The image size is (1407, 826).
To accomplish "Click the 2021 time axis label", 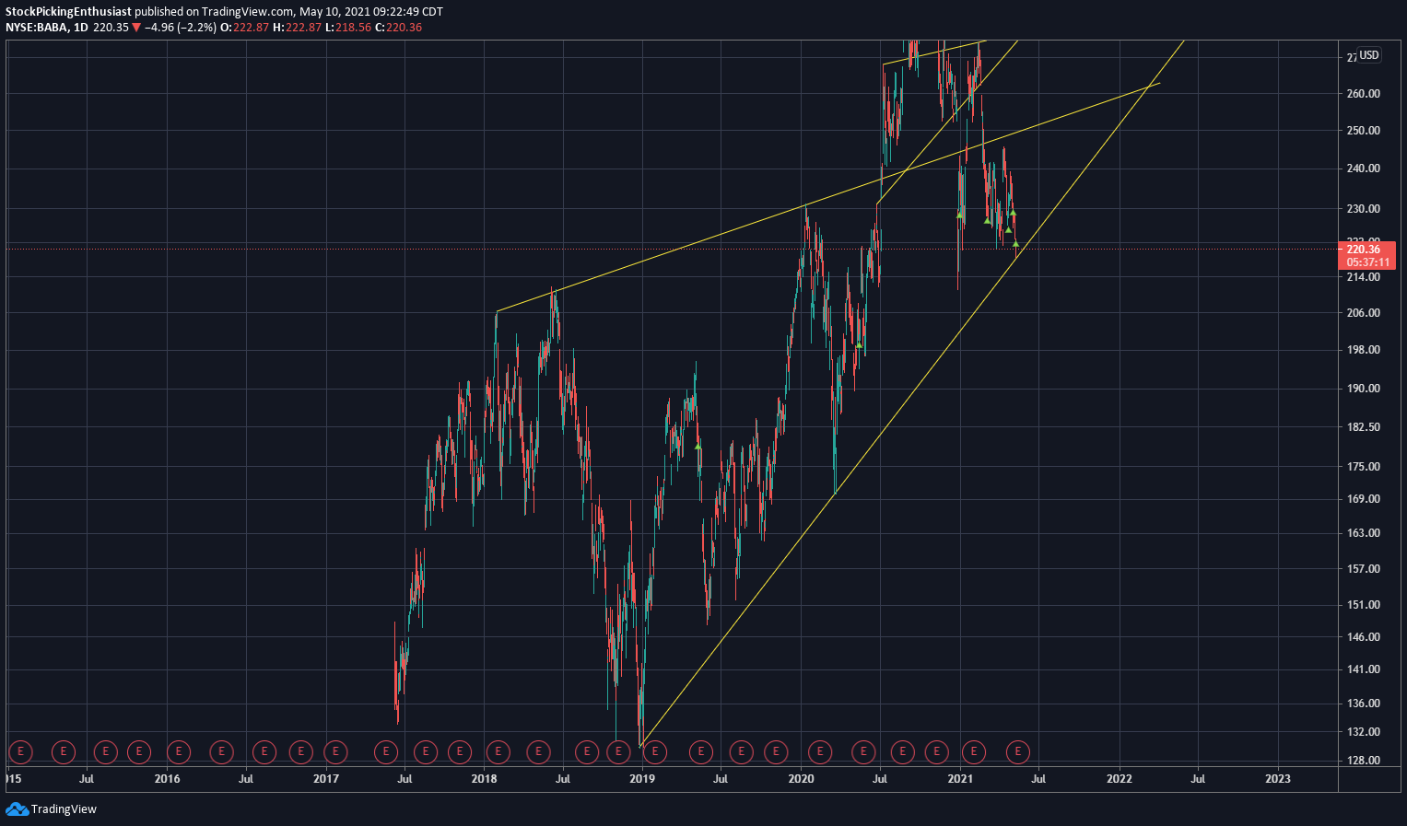I will point(961,779).
